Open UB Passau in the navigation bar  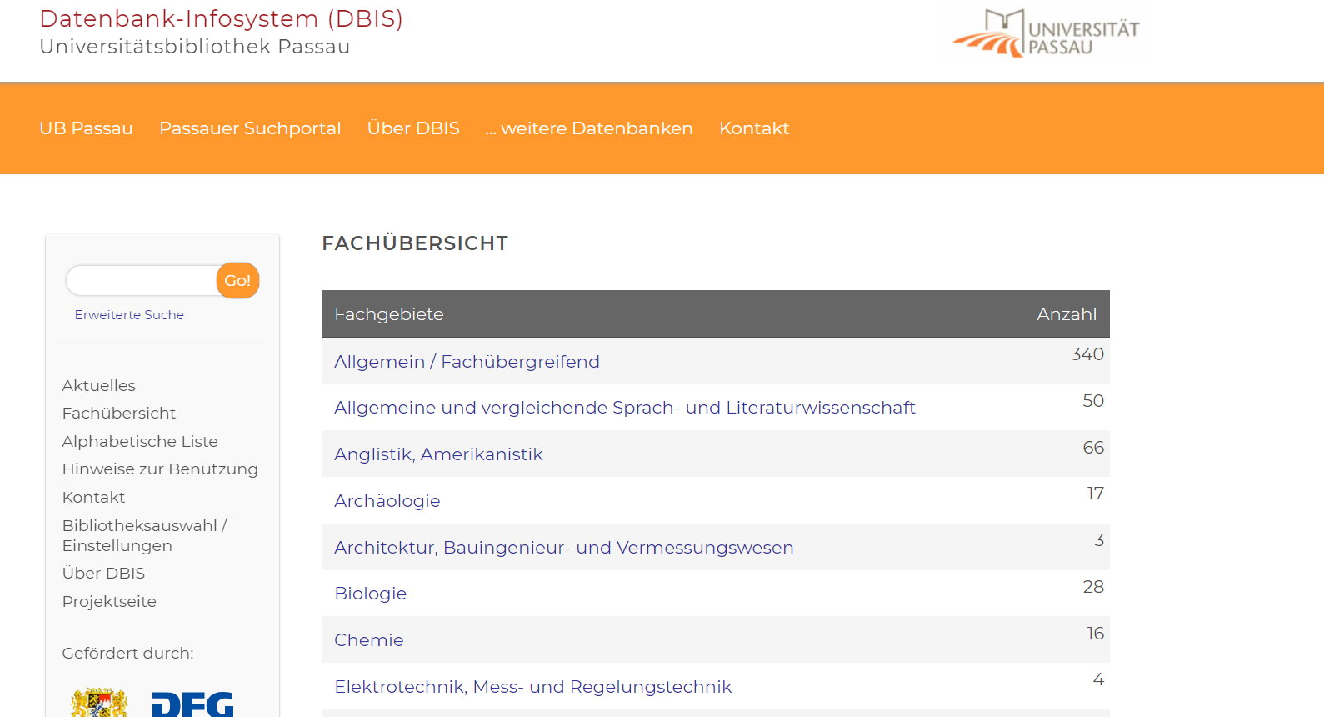tap(86, 128)
